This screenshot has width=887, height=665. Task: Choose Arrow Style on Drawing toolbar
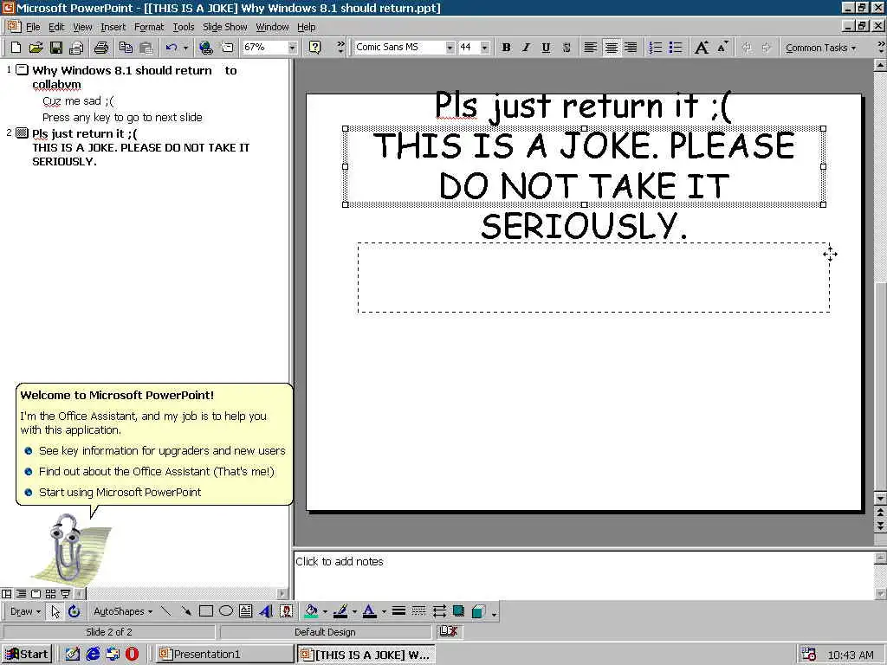pyautogui.click(x=439, y=611)
